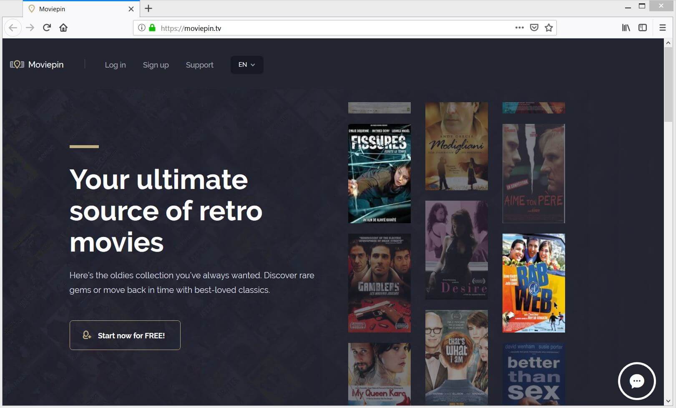Image resolution: width=676 pixels, height=408 pixels.
Task: Open the chat support bubble
Action: click(x=637, y=381)
